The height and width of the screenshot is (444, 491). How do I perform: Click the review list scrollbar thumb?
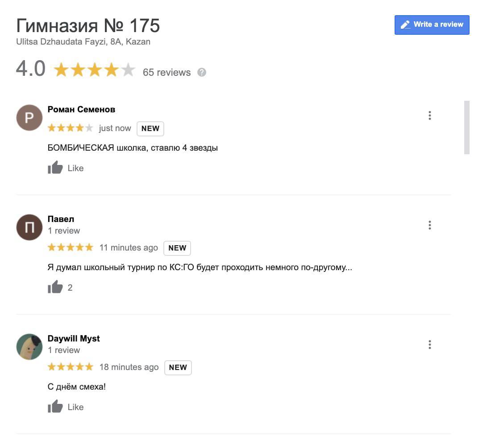[466, 127]
